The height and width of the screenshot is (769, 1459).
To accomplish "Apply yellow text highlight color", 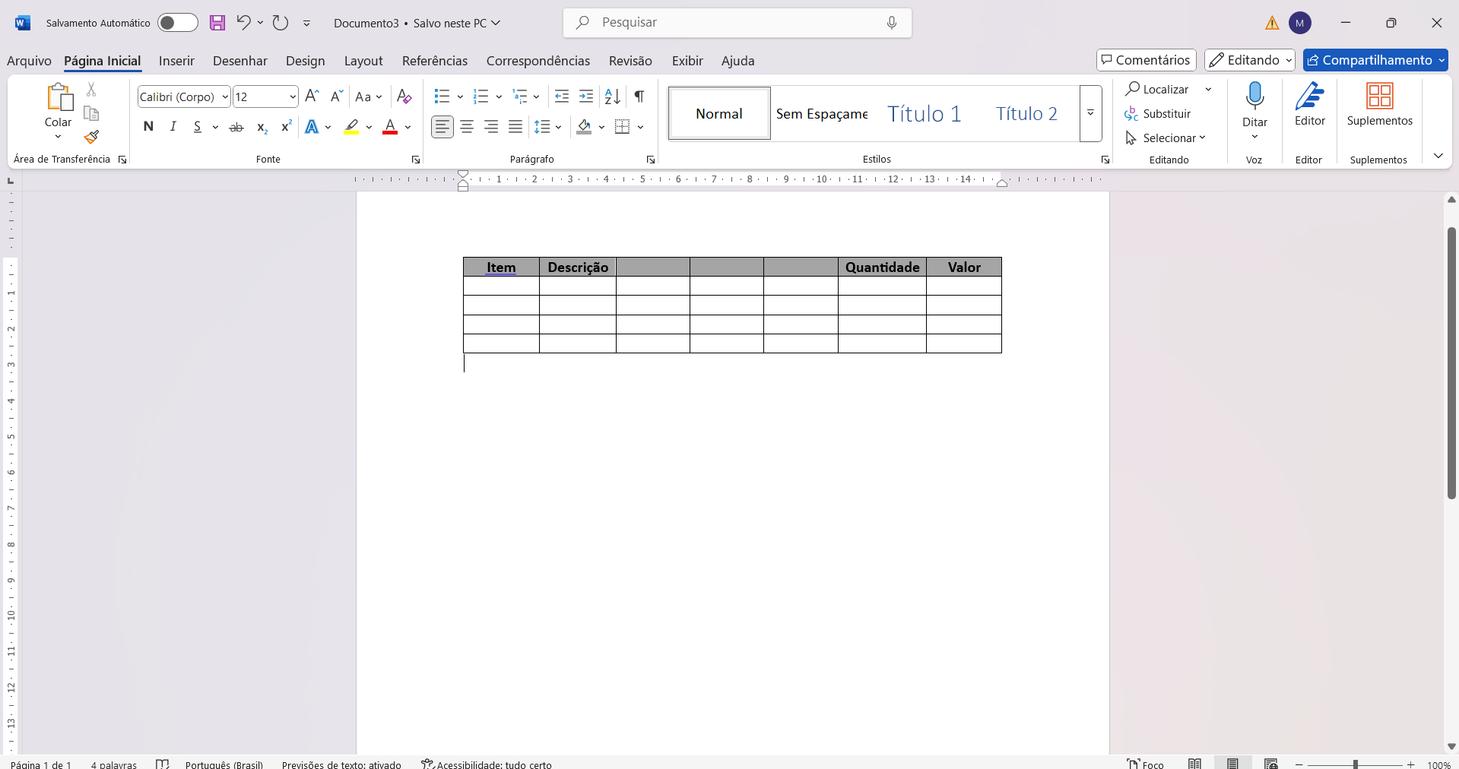I will click(x=351, y=127).
